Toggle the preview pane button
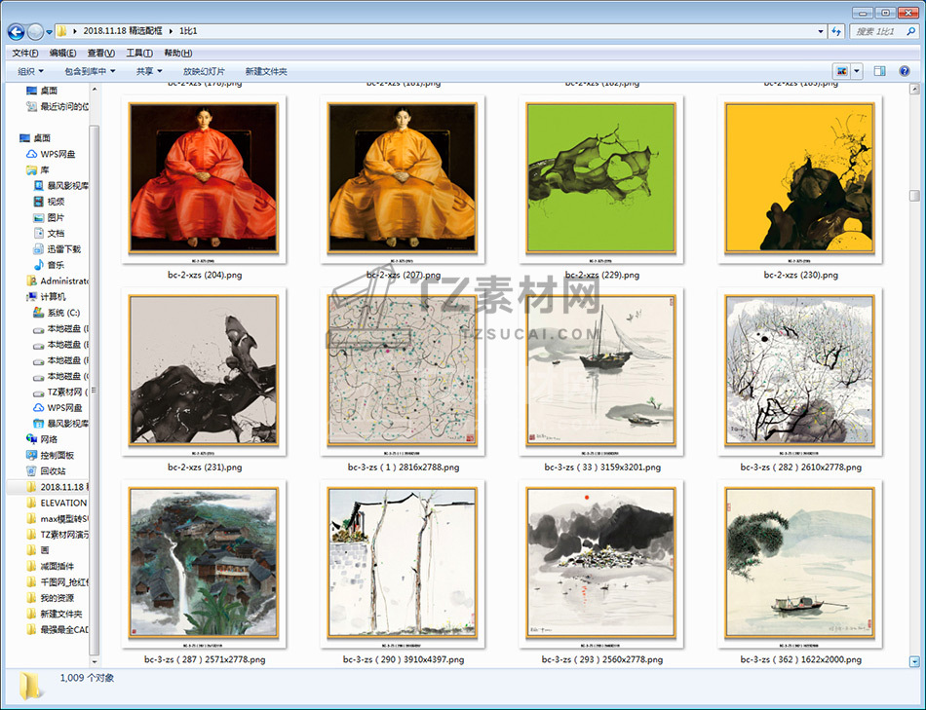The image size is (926, 710). (879, 71)
